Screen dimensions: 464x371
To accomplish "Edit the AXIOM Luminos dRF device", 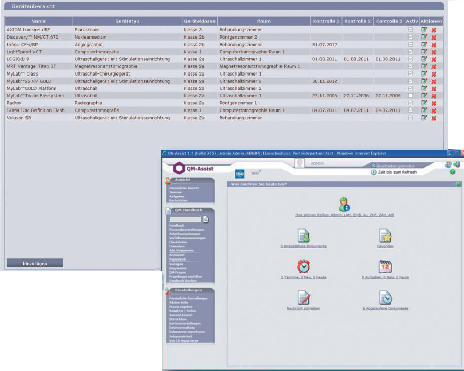I will 424,30.
